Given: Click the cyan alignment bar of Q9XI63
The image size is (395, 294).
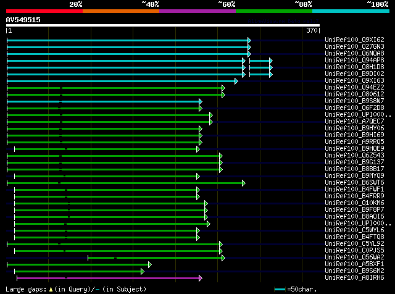Looking at the screenshot, I should pos(121,81).
